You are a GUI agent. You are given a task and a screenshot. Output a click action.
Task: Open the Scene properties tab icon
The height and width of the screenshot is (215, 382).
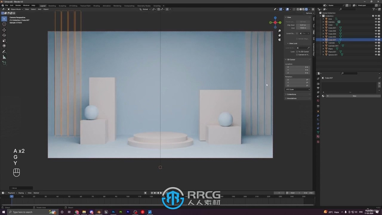318,96
